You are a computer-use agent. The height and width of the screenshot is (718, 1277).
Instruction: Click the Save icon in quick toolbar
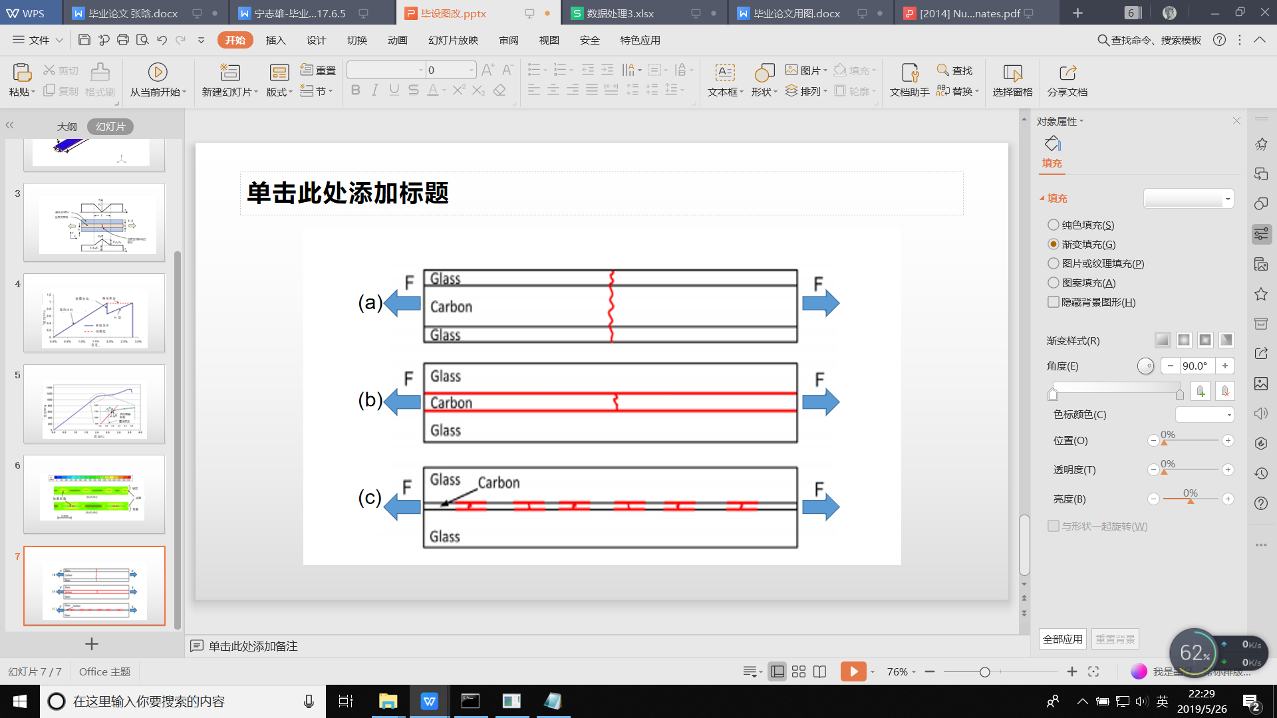(x=84, y=40)
